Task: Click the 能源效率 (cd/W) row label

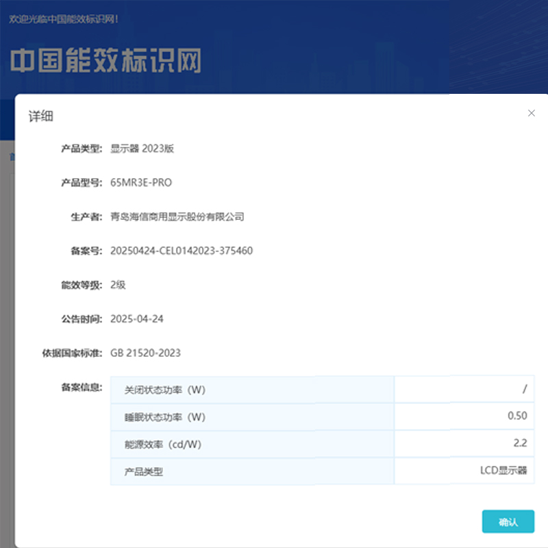Action: click(x=163, y=444)
